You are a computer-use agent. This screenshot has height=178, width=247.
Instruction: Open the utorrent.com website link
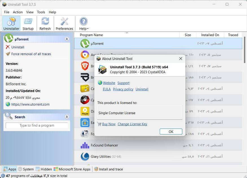pos(30,104)
